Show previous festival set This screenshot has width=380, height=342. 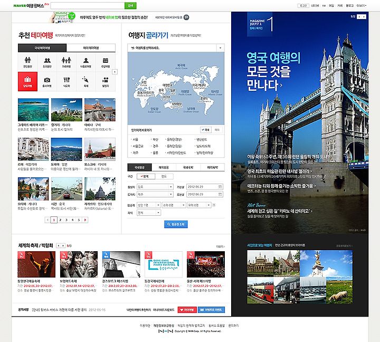(x=59, y=245)
